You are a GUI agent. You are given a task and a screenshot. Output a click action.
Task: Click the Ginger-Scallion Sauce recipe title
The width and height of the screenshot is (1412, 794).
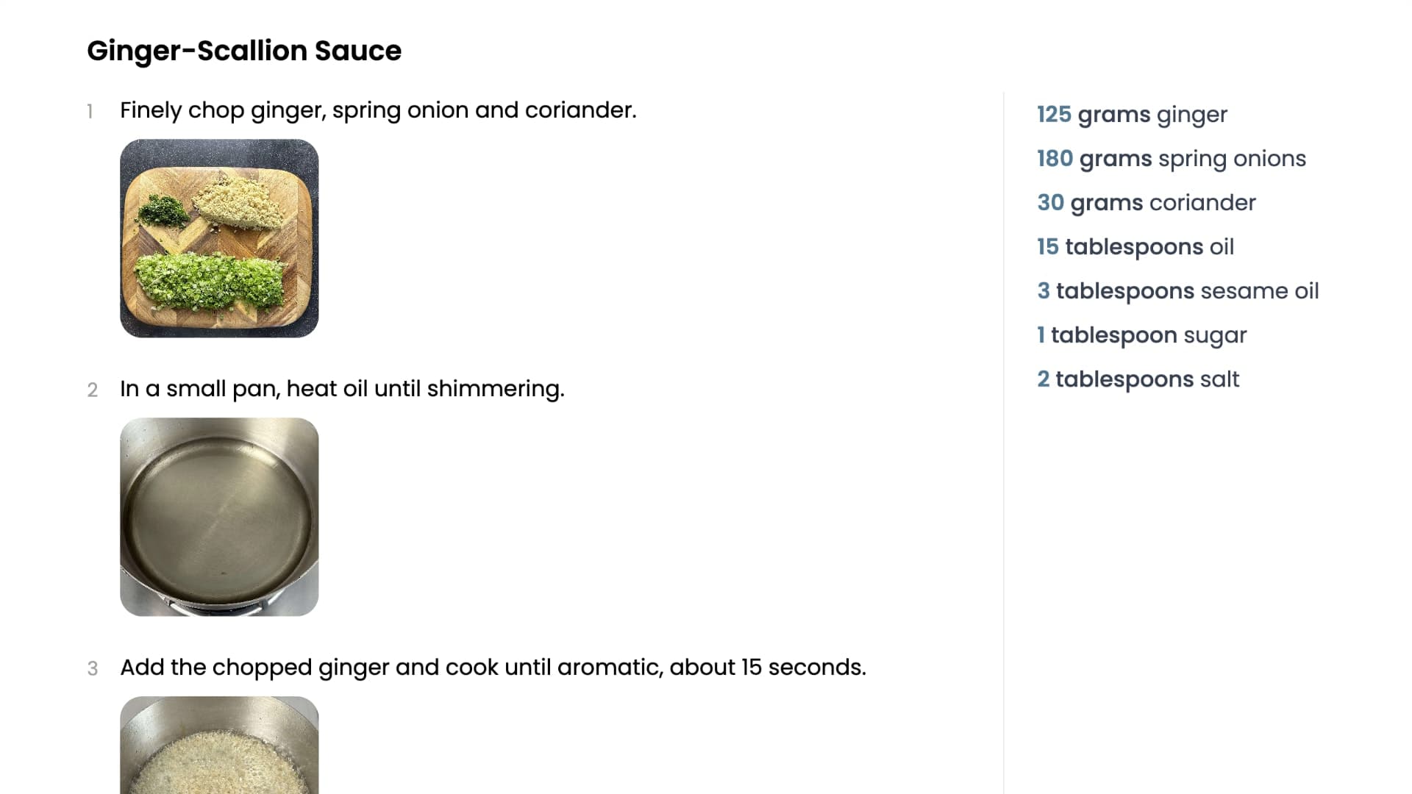pos(244,51)
